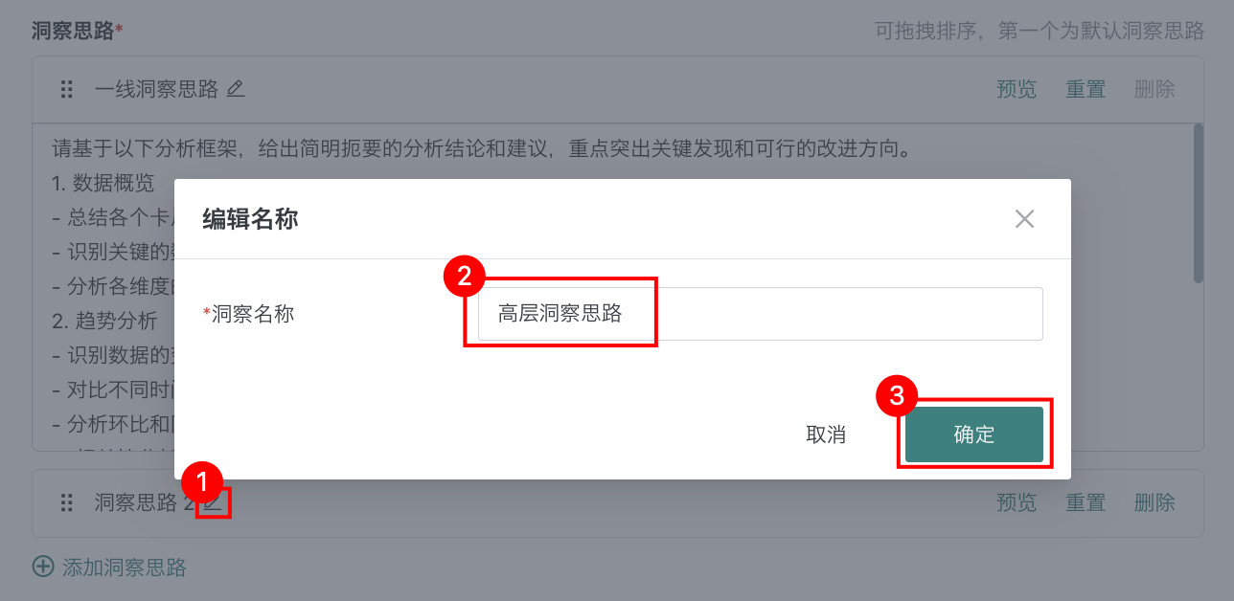The width and height of the screenshot is (1234, 601).
Task: Click the edit pencil beside 一线洞察思路
Action: coord(236,89)
